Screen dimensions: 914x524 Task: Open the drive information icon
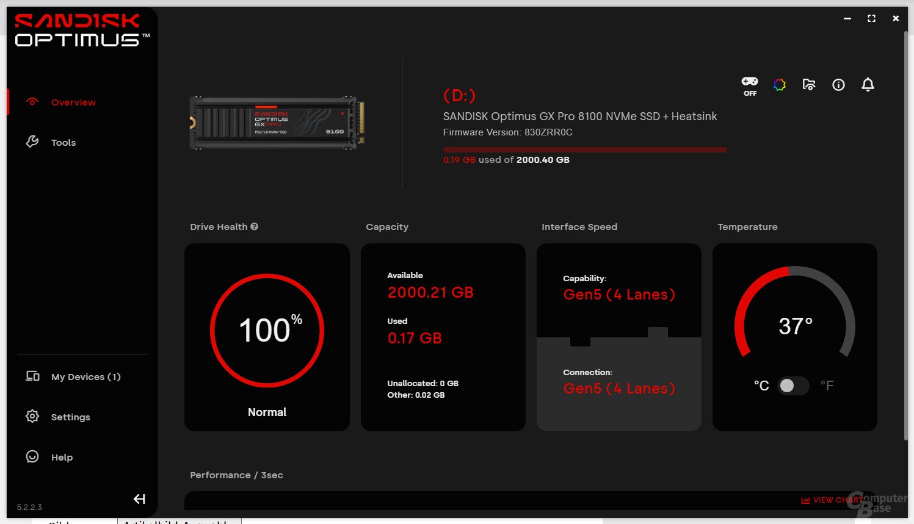tap(838, 85)
